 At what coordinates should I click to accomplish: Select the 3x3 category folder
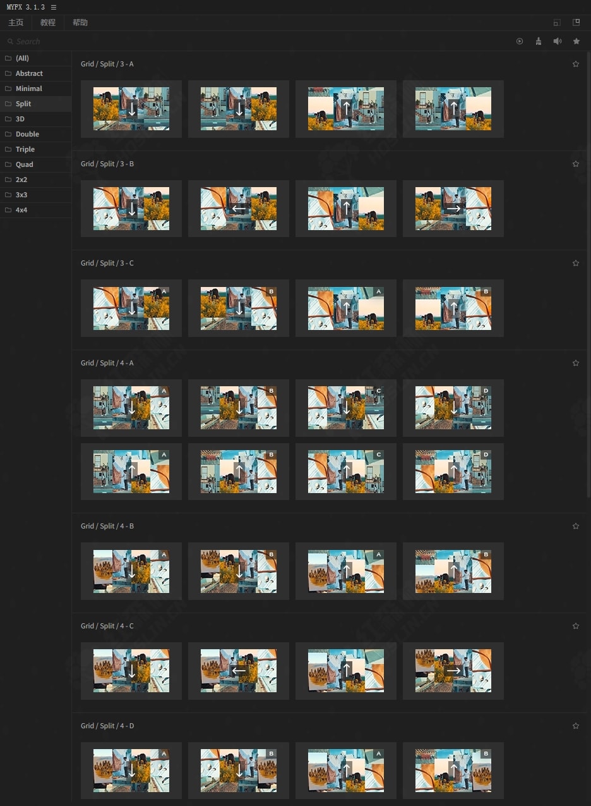pos(35,195)
